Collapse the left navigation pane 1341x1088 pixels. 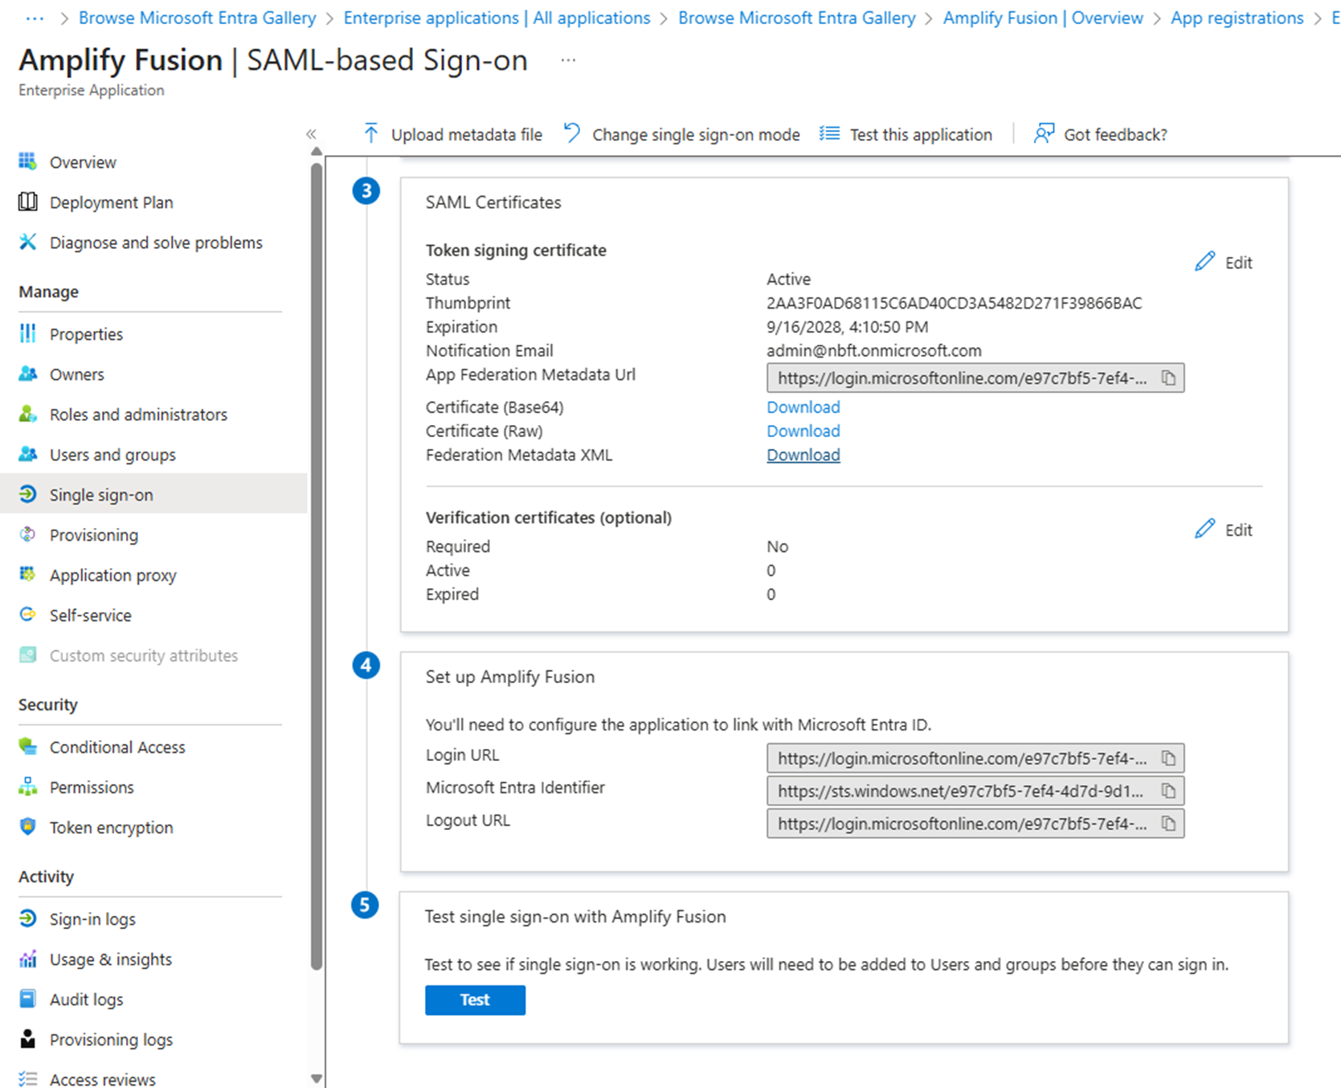pyautogui.click(x=311, y=134)
